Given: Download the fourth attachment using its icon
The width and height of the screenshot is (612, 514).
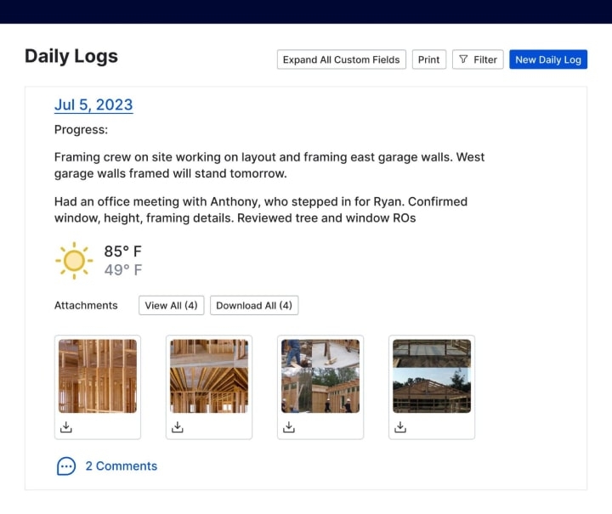Looking at the screenshot, I should tap(400, 427).
